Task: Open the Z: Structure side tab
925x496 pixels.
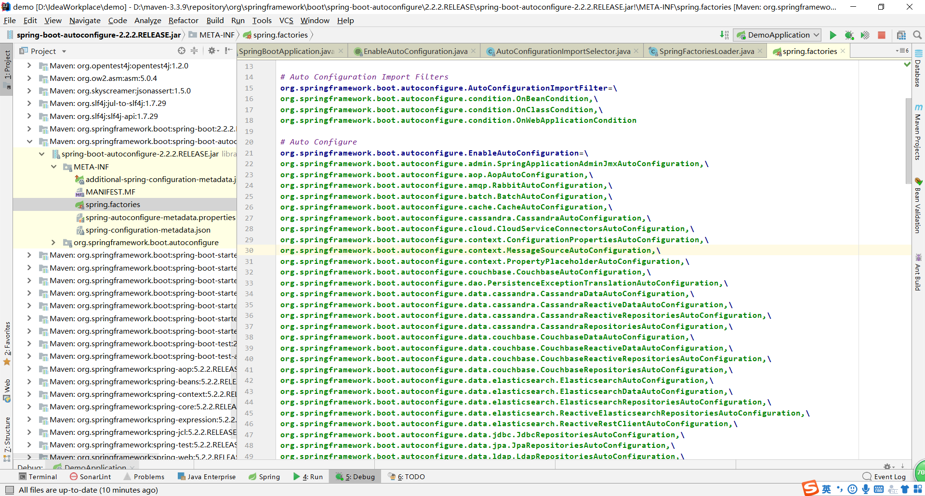Action: coord(7,439)
